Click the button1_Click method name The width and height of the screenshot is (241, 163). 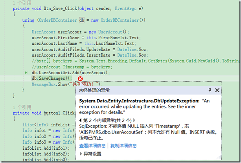59,113
